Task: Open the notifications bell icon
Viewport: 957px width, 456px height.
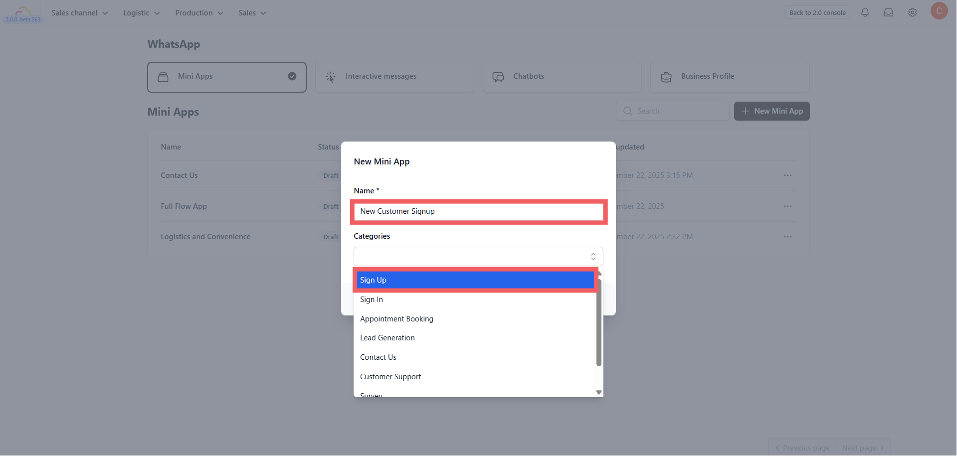Action: (865, 12)
